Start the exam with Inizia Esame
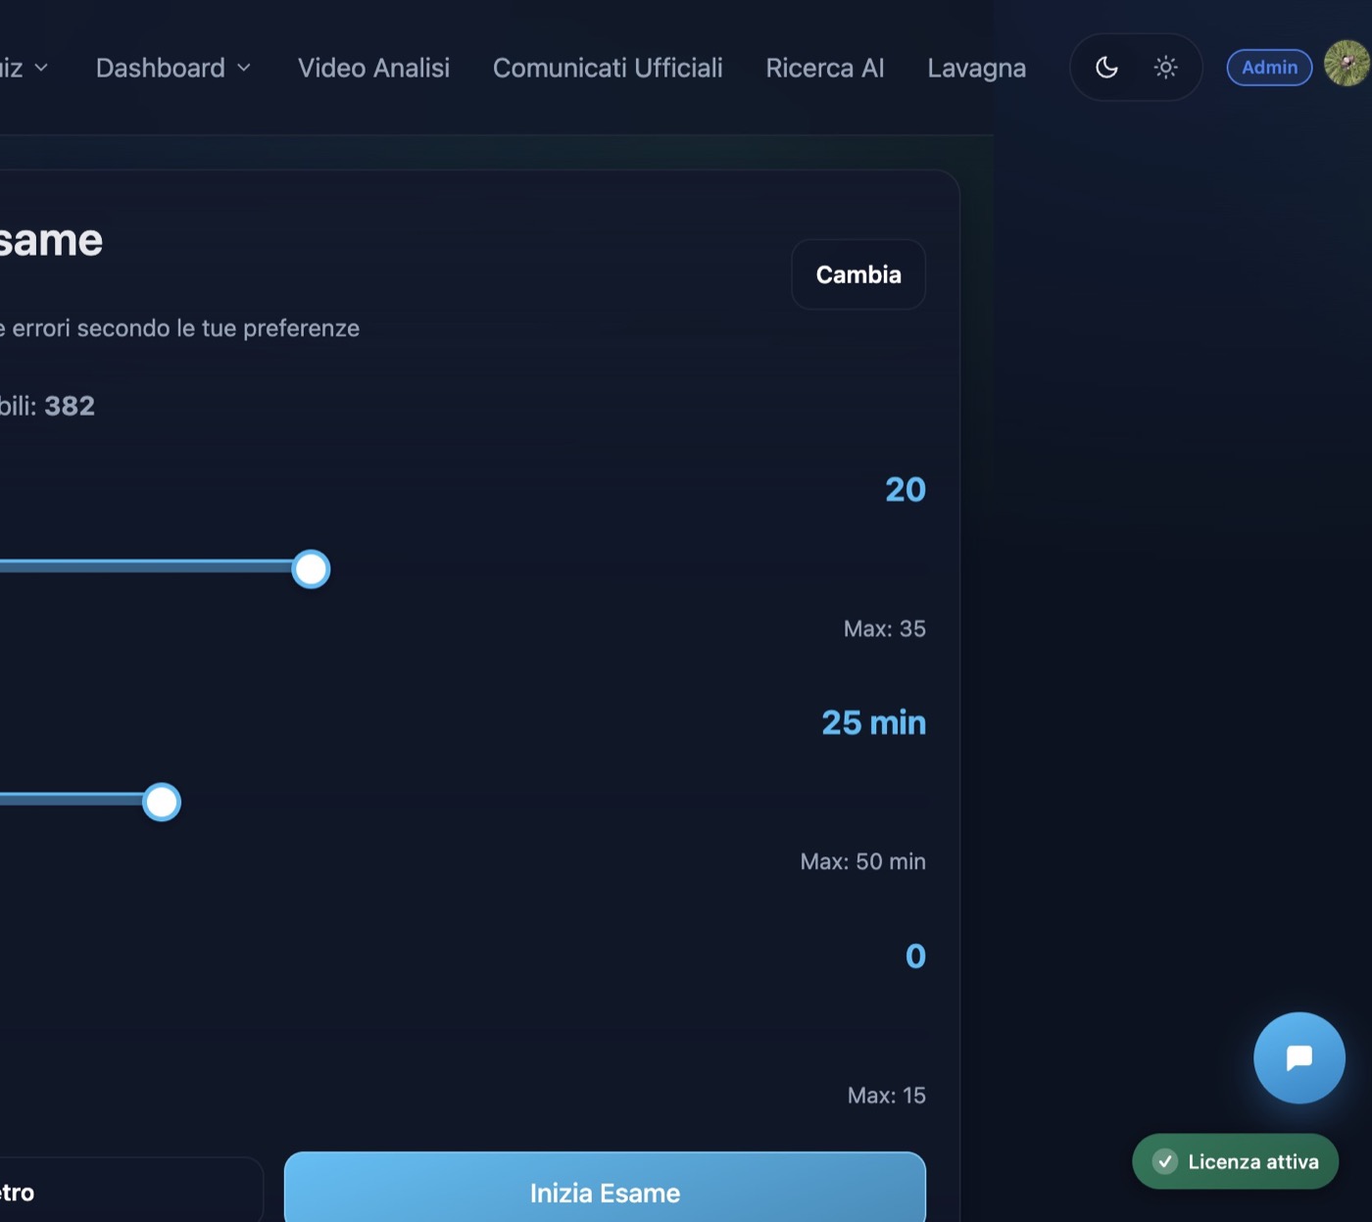The height and width of the screenshot is (1222, 1372). (x=605, y=1189)
